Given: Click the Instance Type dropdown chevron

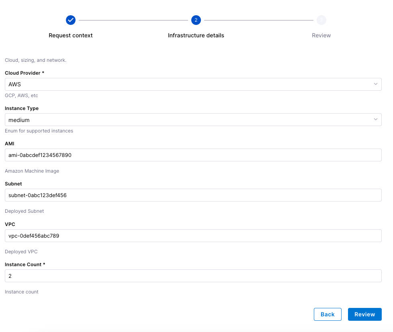Looking at the screenshot, I should (x=376, y=119).
